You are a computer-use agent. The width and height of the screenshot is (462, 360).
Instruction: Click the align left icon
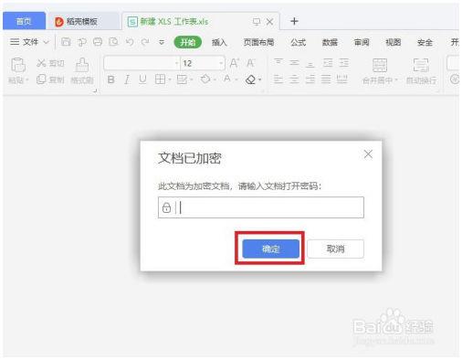coord(278,79)
